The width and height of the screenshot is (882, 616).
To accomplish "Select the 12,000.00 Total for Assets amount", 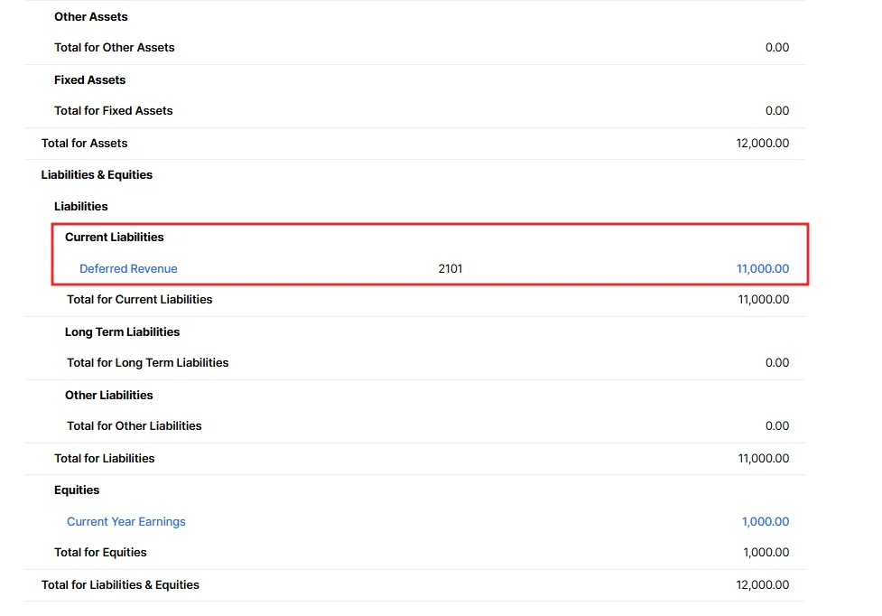I will pyautogui.click(x=762, y=143).
